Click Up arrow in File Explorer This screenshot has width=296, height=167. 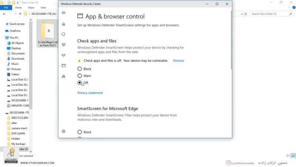coord(20,14)
